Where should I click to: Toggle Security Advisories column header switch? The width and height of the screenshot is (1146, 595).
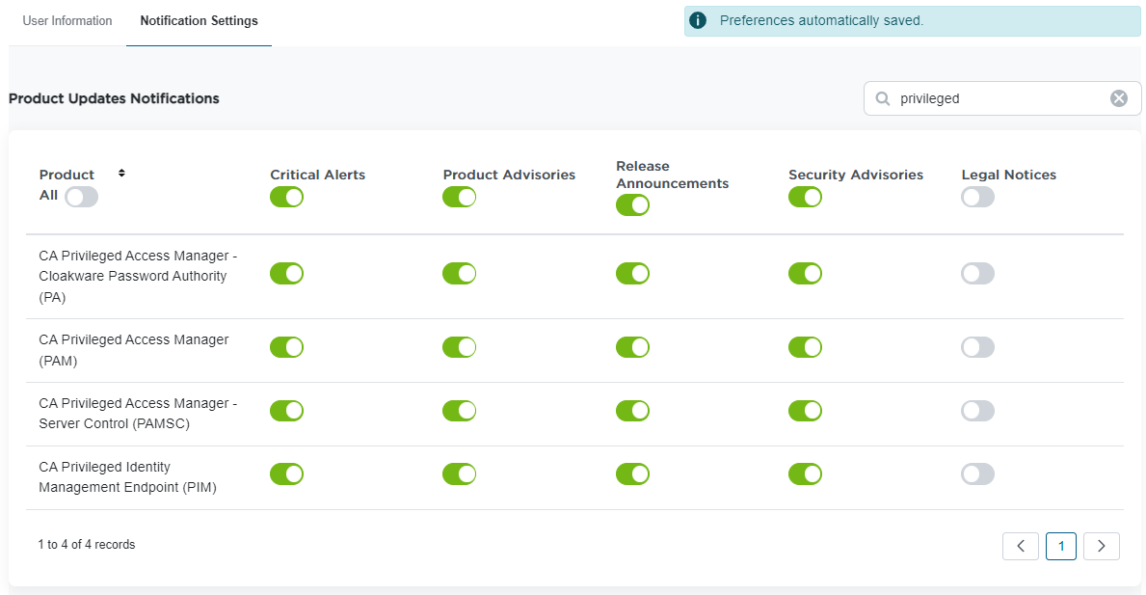pos(805,197)
